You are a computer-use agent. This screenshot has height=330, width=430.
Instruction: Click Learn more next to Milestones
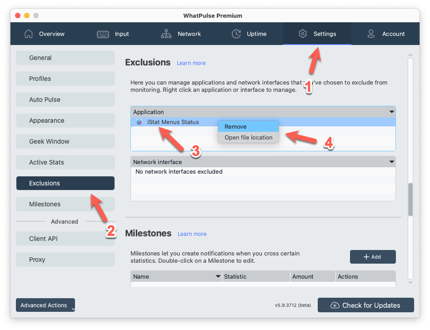(192, 234)
